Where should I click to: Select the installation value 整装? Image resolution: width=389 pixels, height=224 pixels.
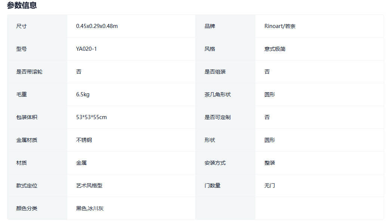click(270, 163)
